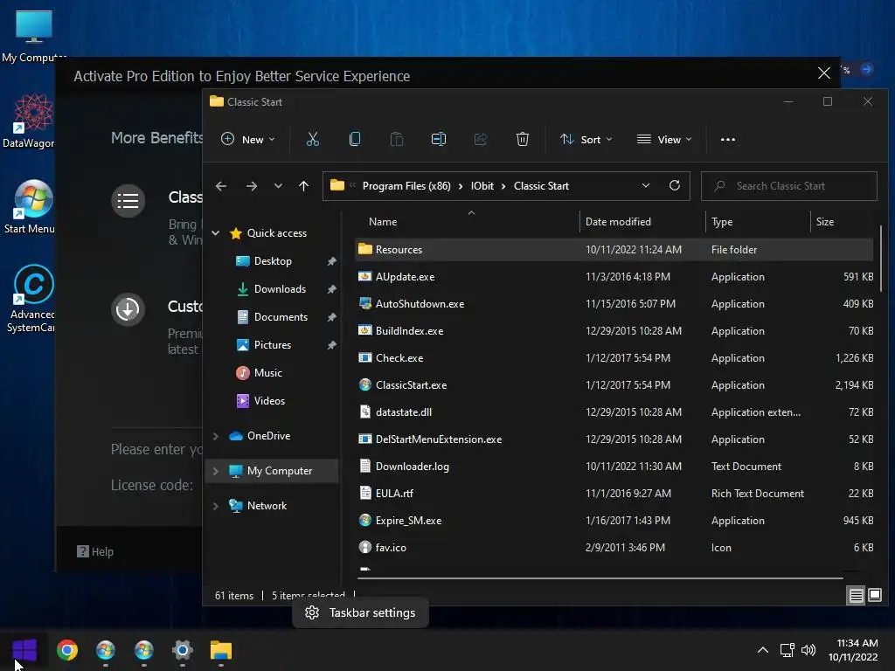Select Documents in Quick access
This screenshot has height=671, width=895.
pos(281,316)
